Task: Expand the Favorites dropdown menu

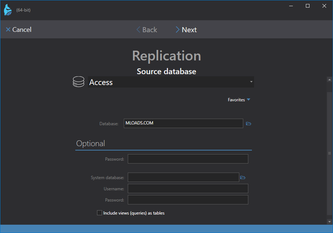Action: 239,100
